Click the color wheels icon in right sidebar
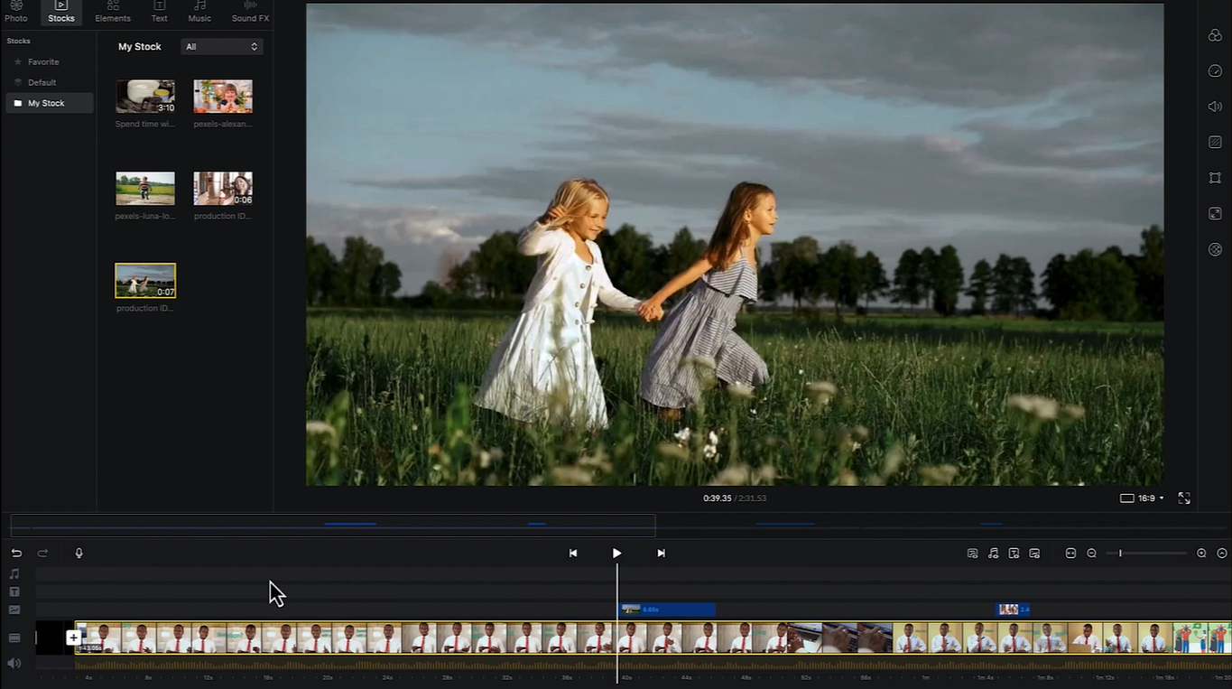Viewport: 1232px width, 689px height. (x=1214, y=34)
